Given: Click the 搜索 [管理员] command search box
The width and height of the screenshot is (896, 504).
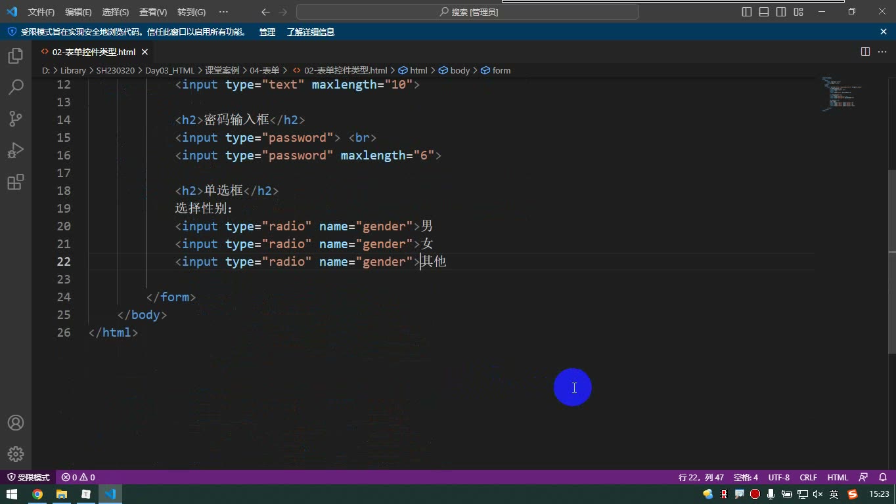Looking at the screenshot, I should click(468, 12).
